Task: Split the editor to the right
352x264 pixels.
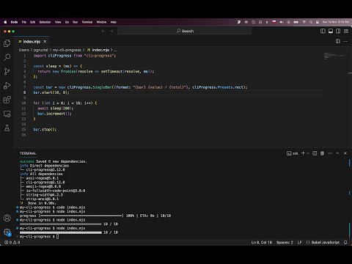Action: tap(338, 41)
